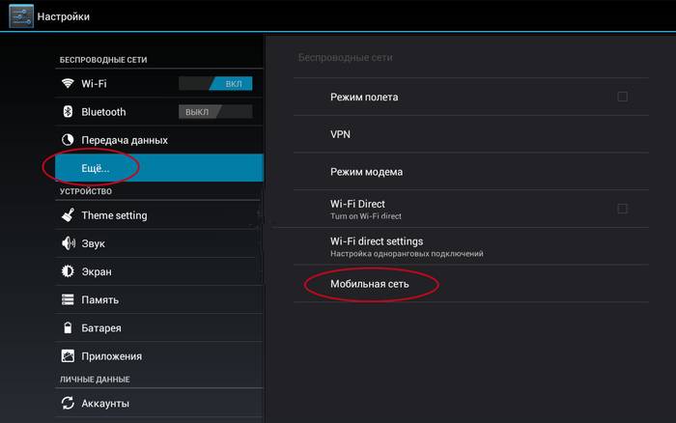Open the Приложения settings entry
676x423 pixels.
pos(112,356)
